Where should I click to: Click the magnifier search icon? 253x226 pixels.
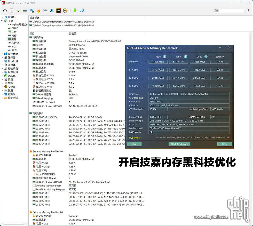pos(82,11)
